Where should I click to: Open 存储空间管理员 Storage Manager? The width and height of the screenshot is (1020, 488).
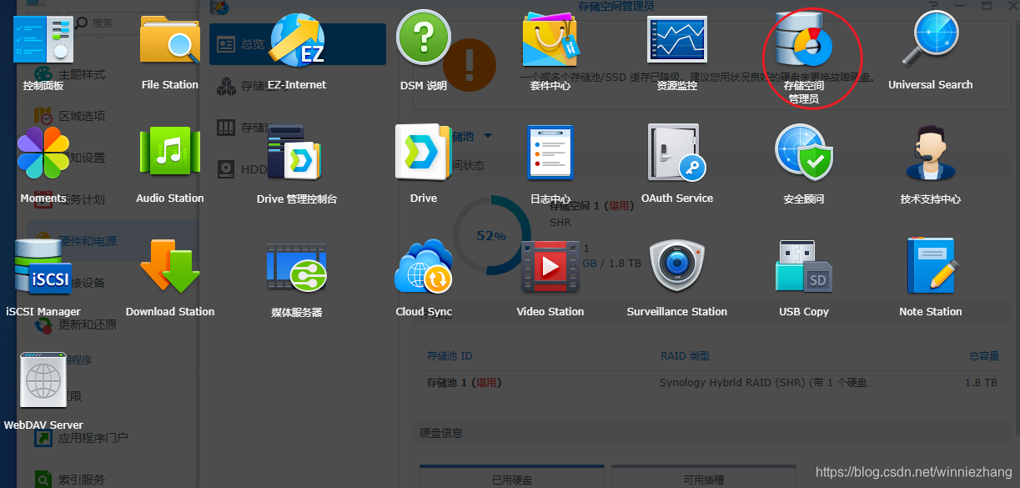click(x=804, y=40)
